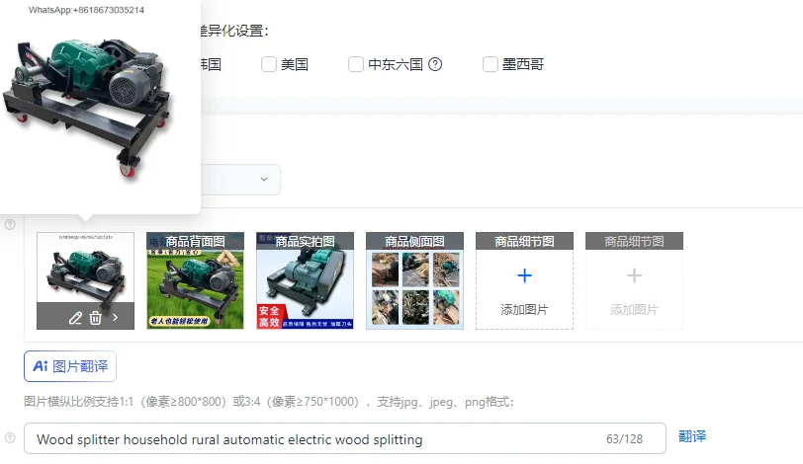Delete first product image via trash icon
This screenshot has width=803, height=464.
click(95, 318)
